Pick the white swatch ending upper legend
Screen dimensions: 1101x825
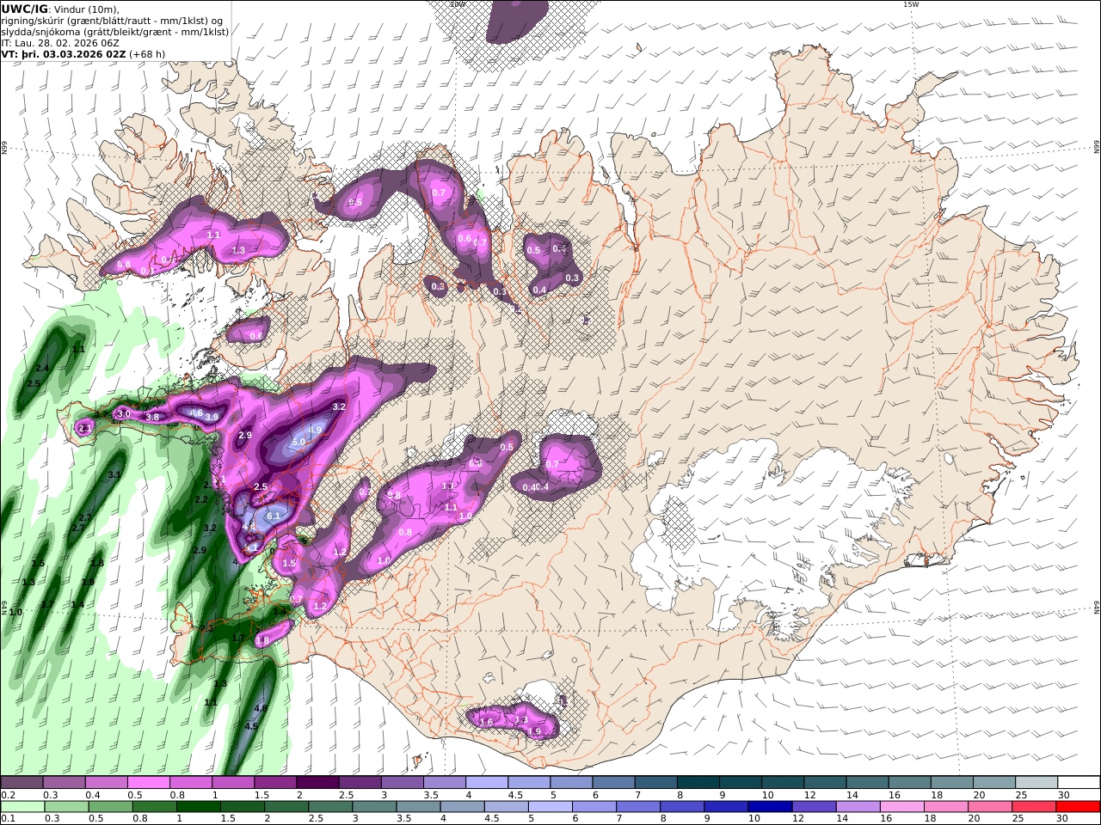click(x=1079, y=783)
